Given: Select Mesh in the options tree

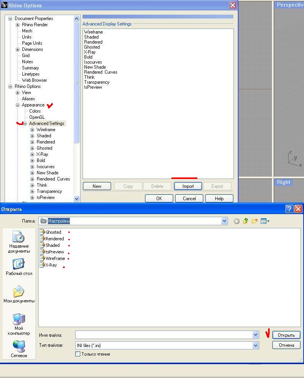Looking at the screenshot, I should pos(27,31).
